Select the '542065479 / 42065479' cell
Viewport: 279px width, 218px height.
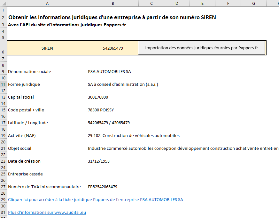109,123
